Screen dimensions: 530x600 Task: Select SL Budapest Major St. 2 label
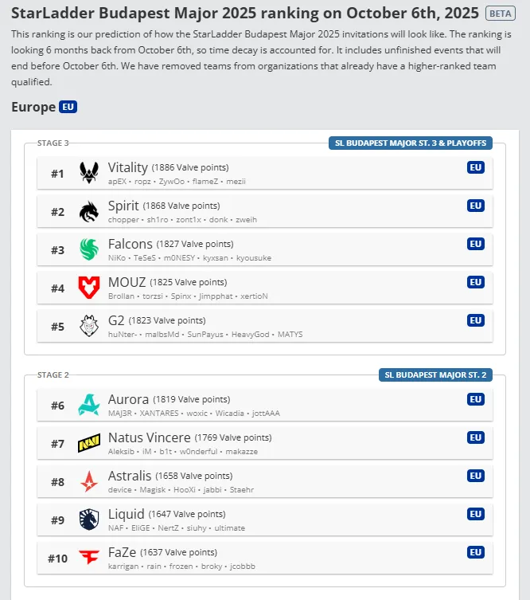pyautogui.click(x=435, y=375)
